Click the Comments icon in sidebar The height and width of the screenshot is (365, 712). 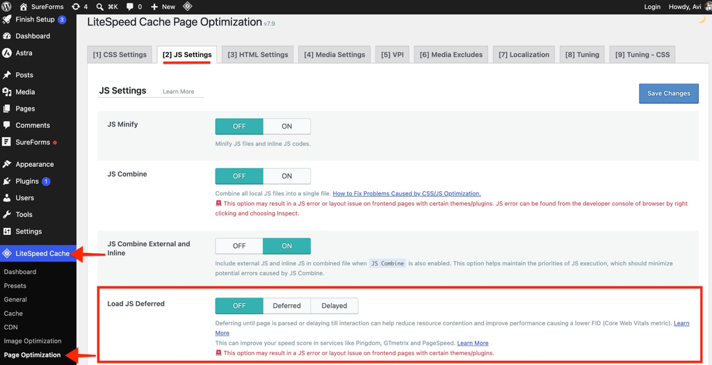click(7, 125)
